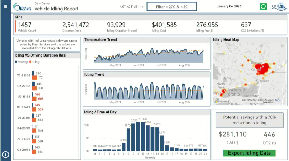Select the 70-23389 idling bar
The width and height of the screenshot is (289, 161).
tap(35, 77)
